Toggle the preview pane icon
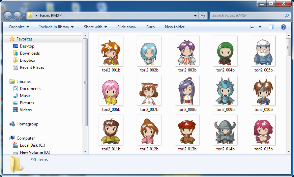The height and width of the screenshot is (177, 294). point(271,27)
